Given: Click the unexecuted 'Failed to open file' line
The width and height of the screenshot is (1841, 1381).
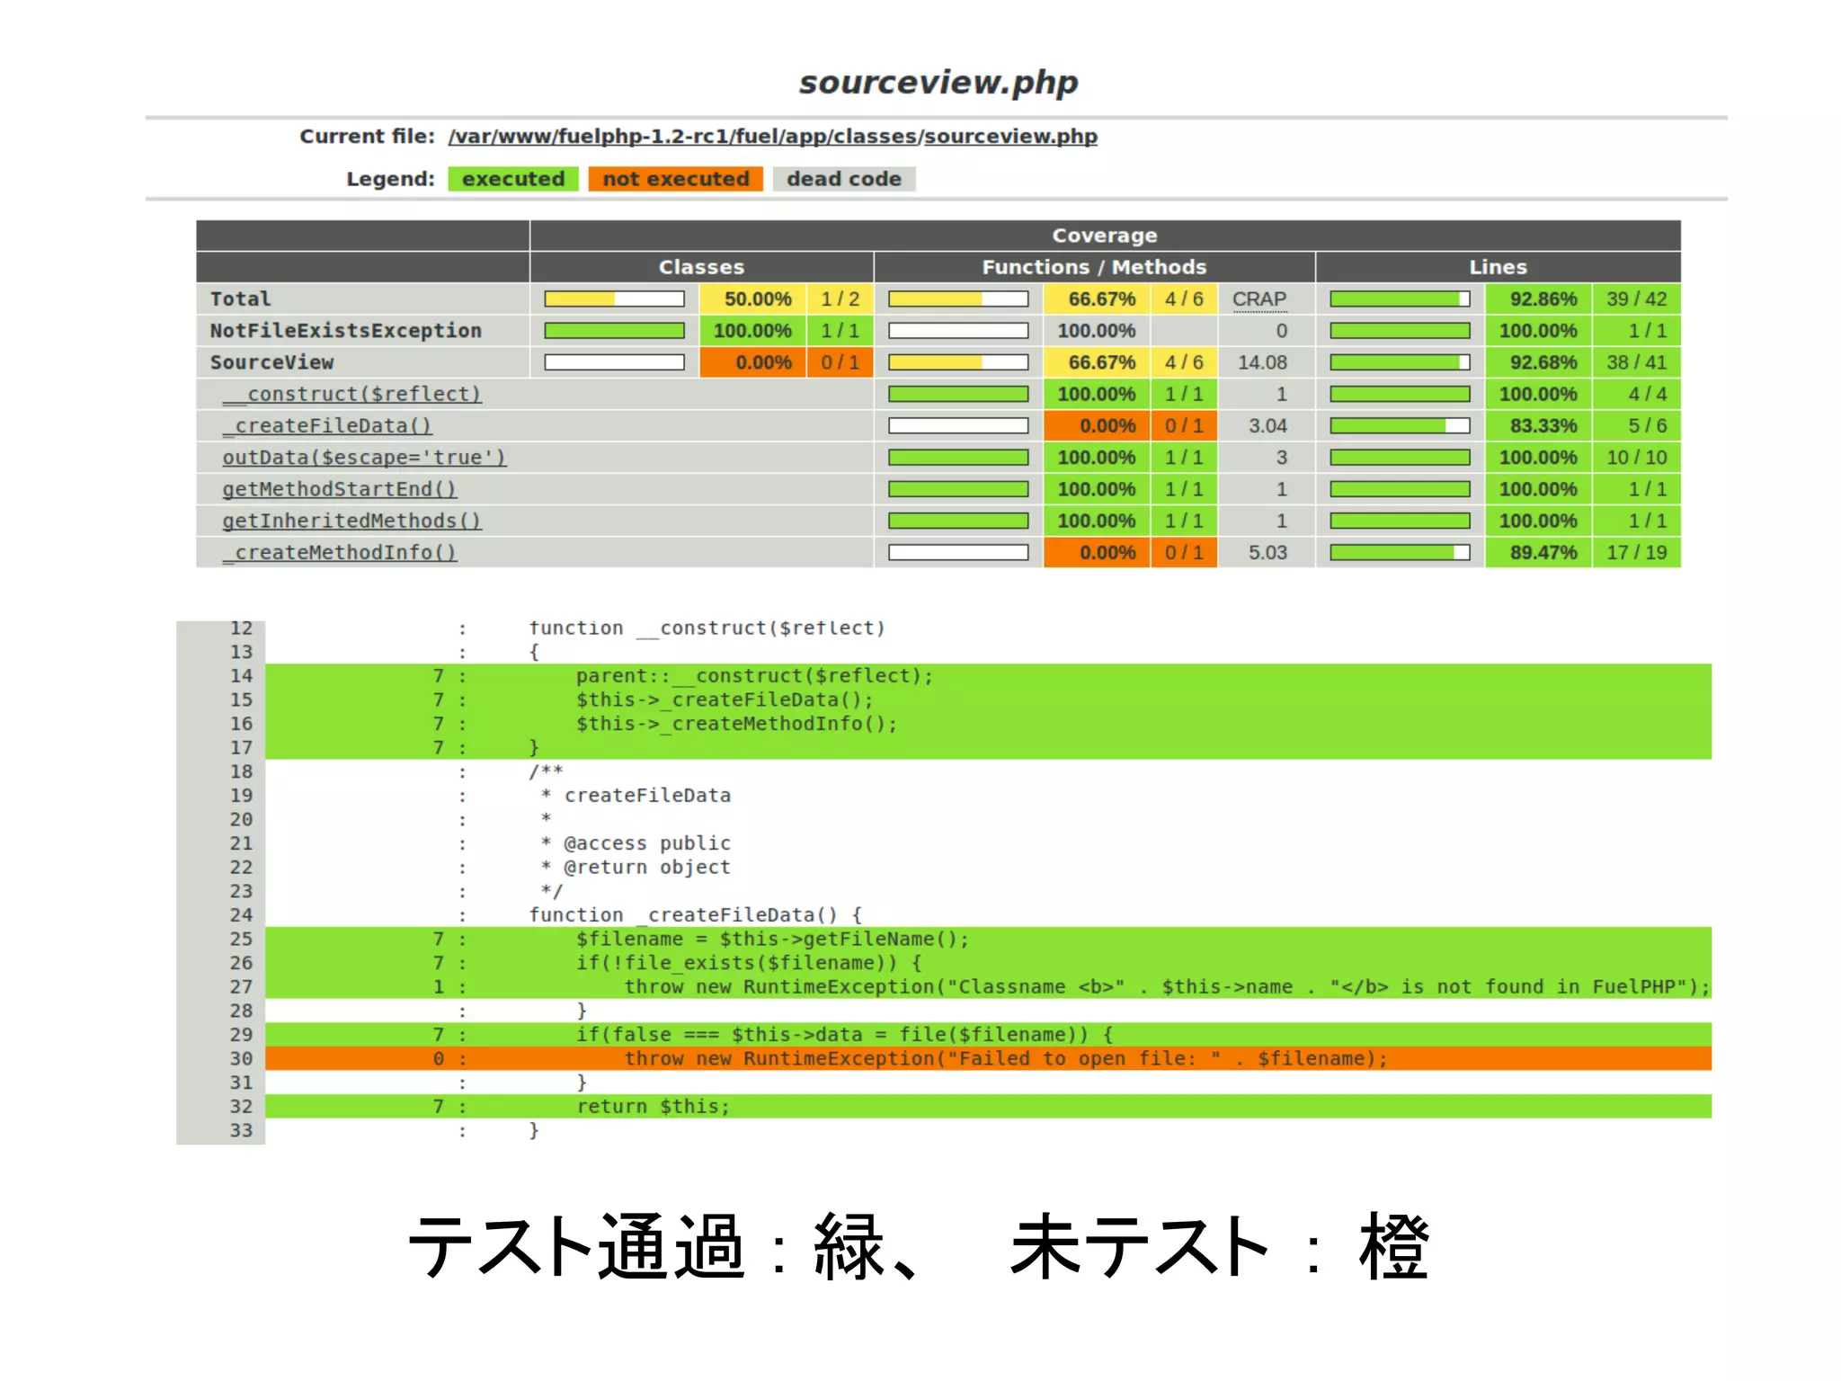Looking at the screenshot, I should pyautogui.click(x=989, y=1058).
